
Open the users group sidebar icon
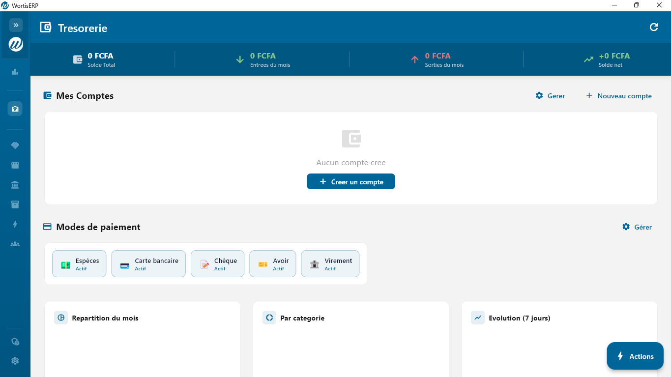click(x=15, y=244)
